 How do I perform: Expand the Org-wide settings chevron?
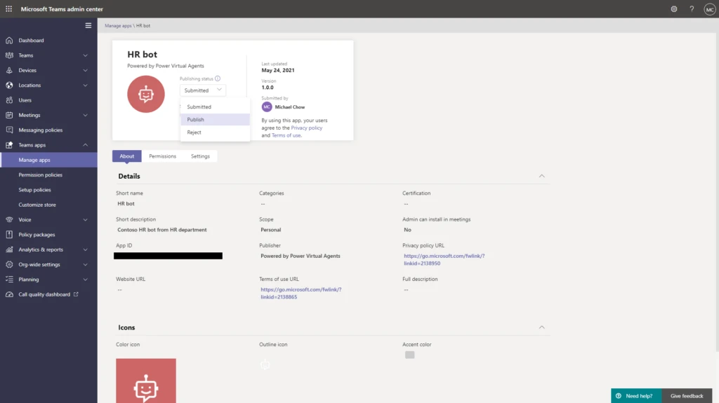click(85, 264)
